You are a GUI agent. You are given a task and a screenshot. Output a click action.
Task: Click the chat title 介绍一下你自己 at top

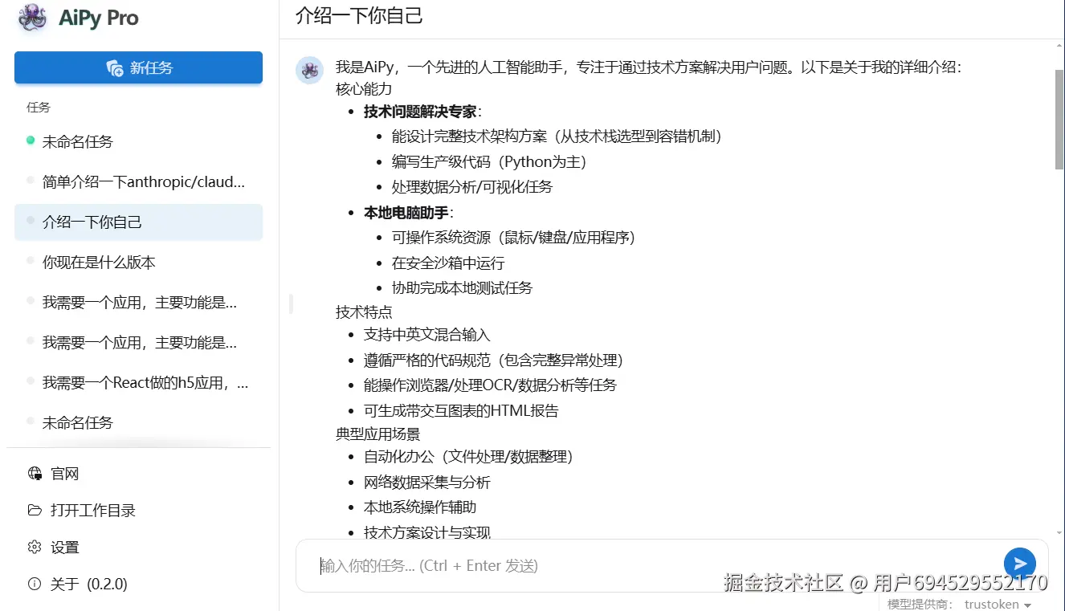[359, 15]
